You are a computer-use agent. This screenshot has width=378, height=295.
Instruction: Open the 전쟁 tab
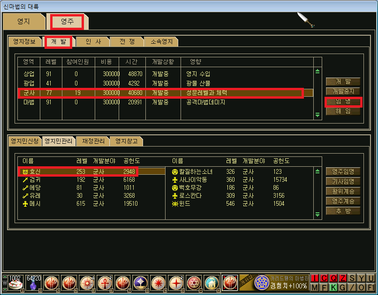pos(127,41)
